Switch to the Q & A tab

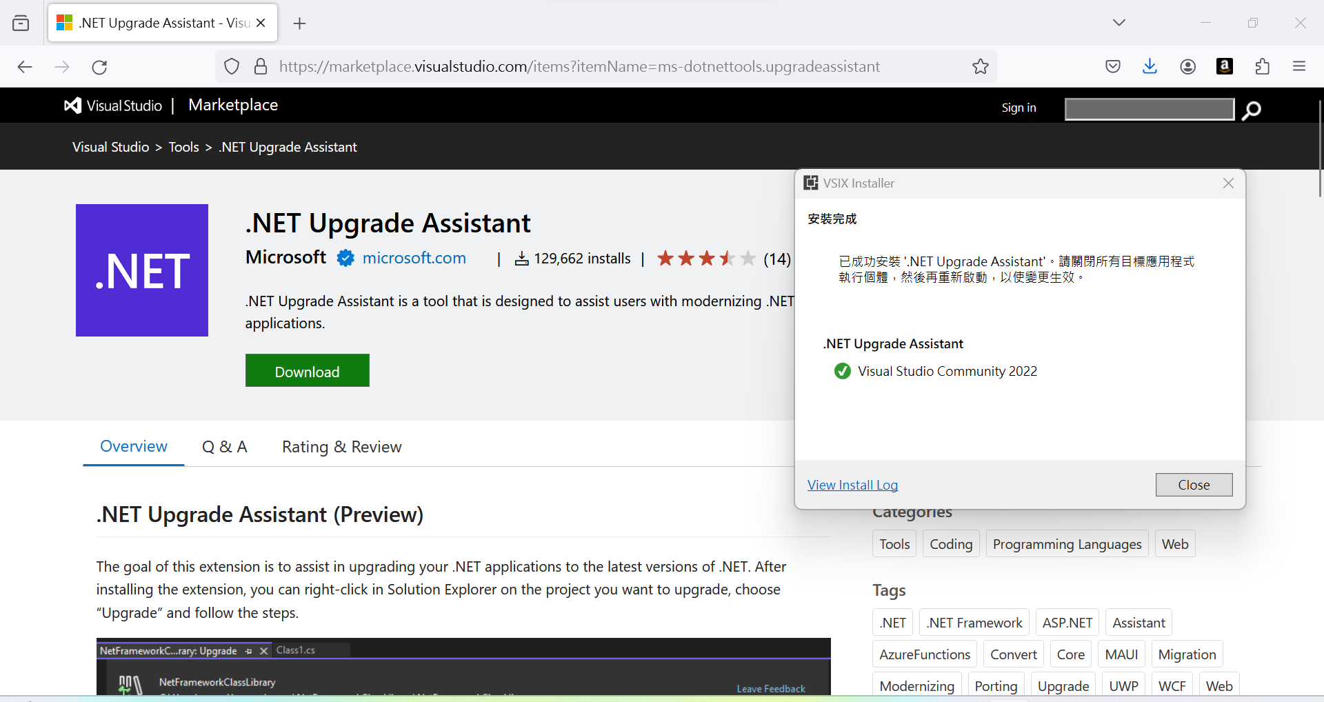point(224,447)
